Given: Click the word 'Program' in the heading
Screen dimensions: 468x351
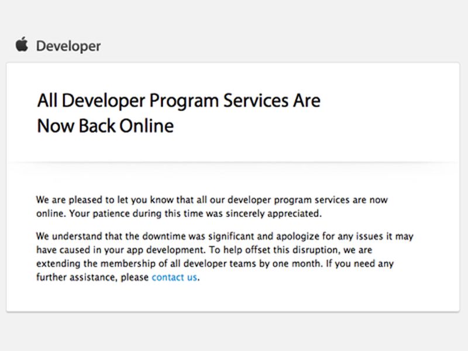Looking at the screenshot, I should pos(184,101).
